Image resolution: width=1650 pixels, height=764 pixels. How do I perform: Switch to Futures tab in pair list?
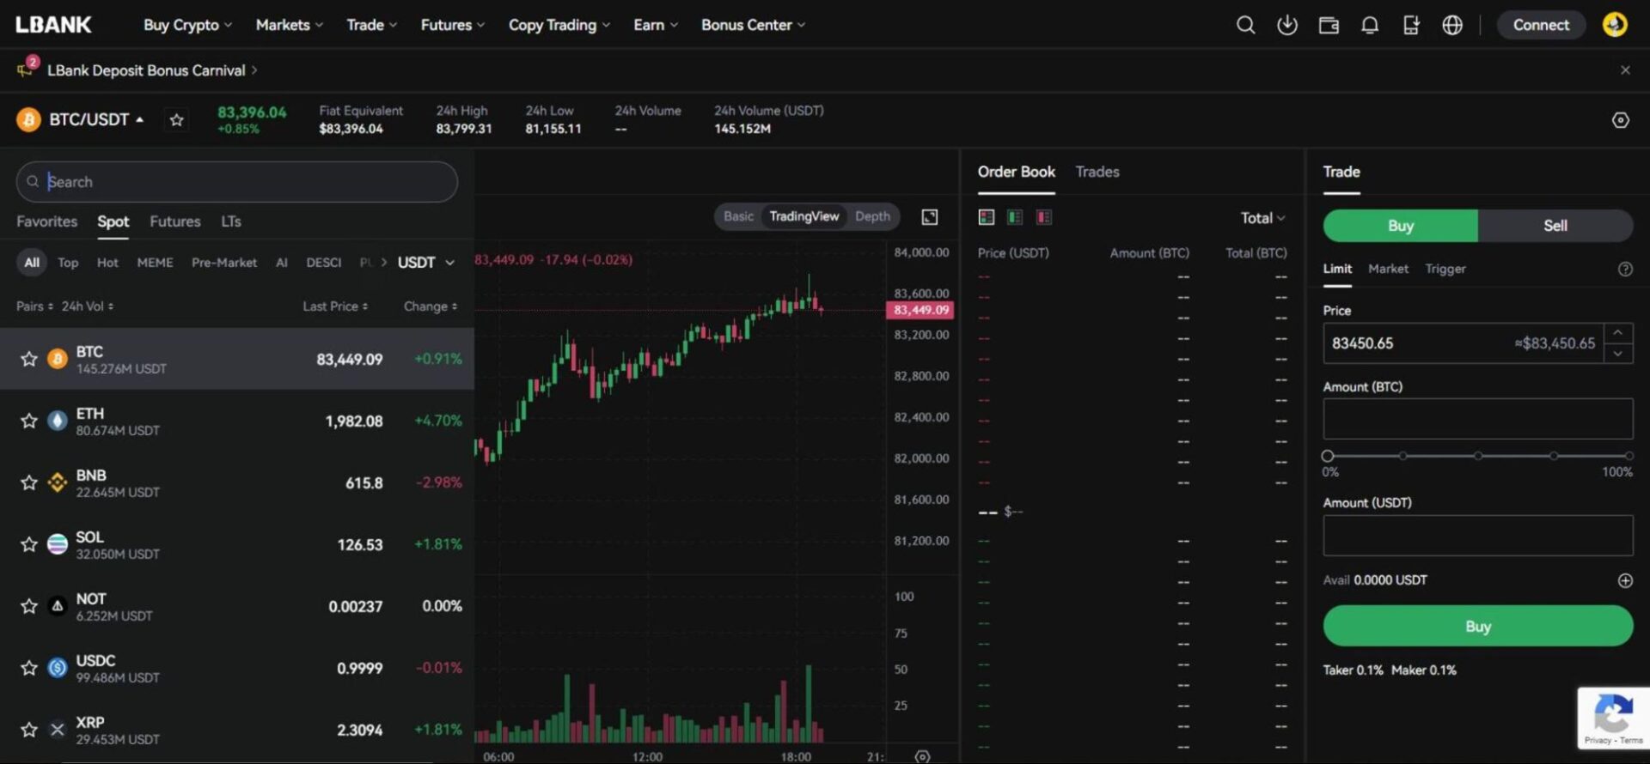[x=175, y=221]
